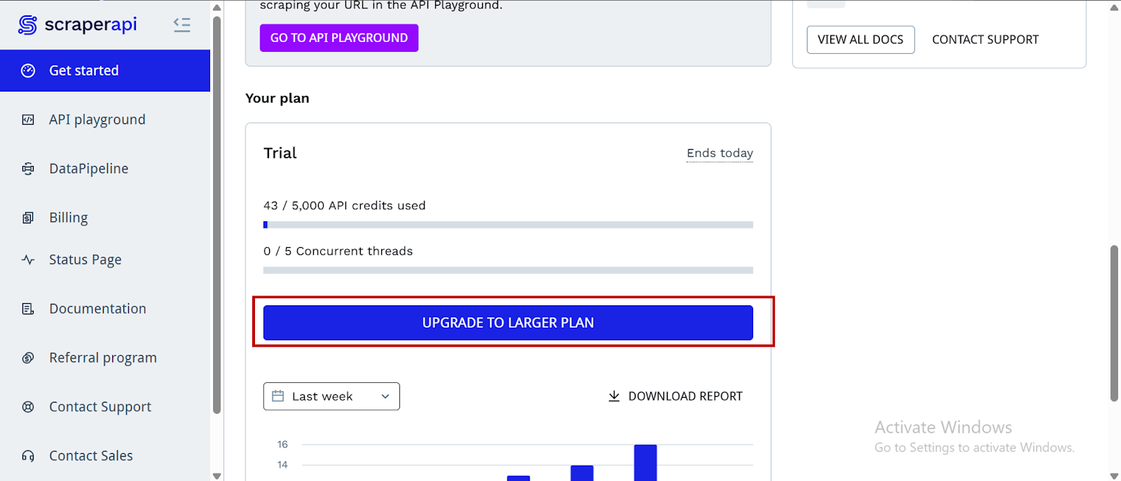Image resolution: width=1121 pixels, height=481 pixels.
Task: Click the Your plan heading
Action: click(277, 99)
